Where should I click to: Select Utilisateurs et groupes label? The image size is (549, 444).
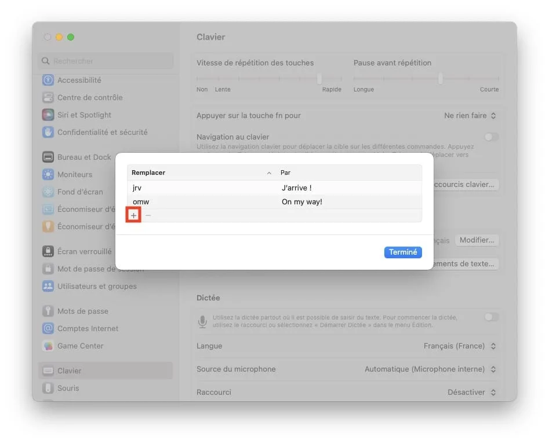97,287
